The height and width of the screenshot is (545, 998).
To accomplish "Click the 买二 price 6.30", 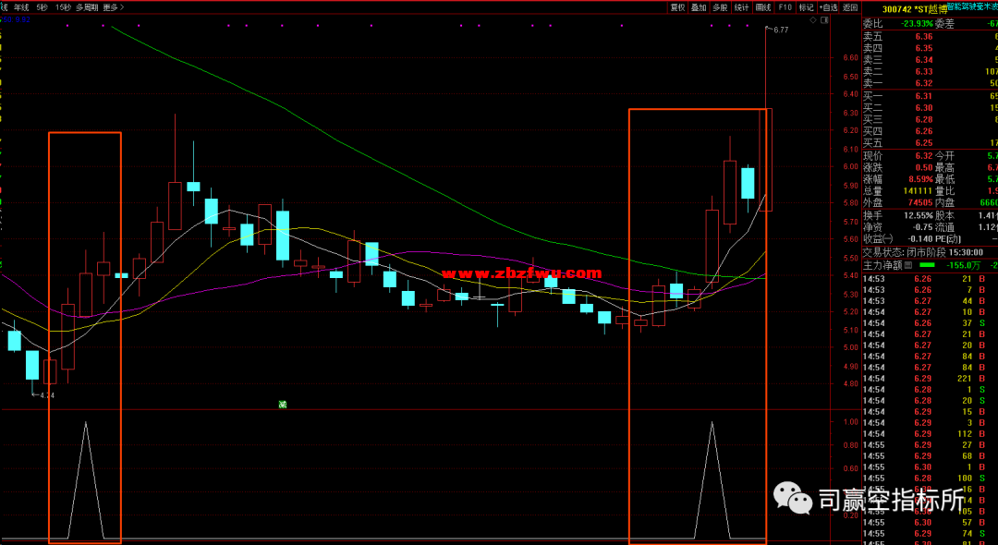I will coord(923,108).
